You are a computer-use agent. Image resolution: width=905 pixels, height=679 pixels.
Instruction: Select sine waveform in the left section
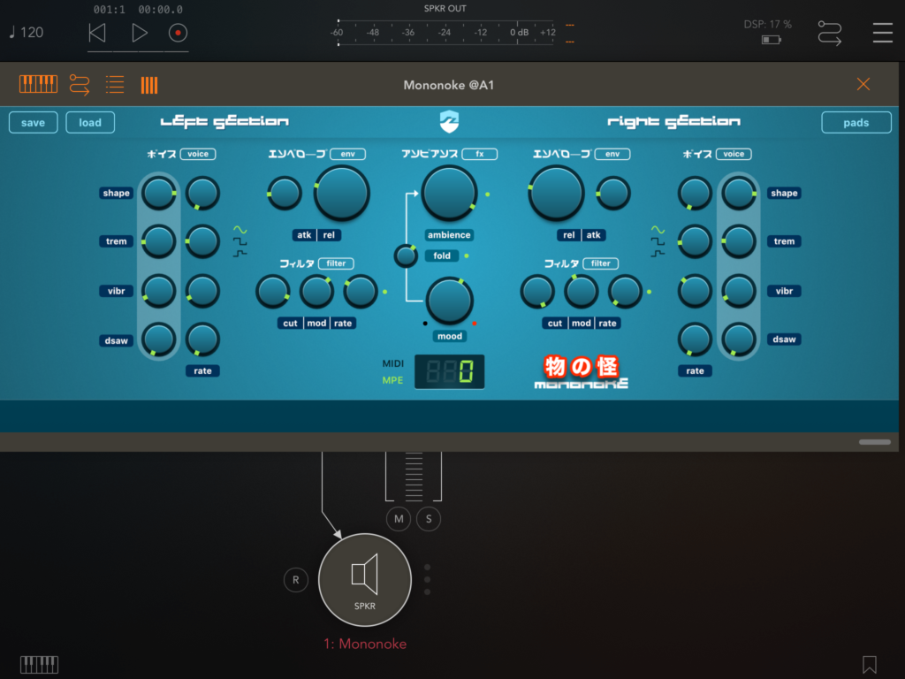240,230
